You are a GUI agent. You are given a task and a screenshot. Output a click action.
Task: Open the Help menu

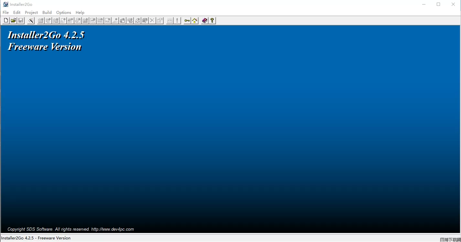tap(80, 12)
